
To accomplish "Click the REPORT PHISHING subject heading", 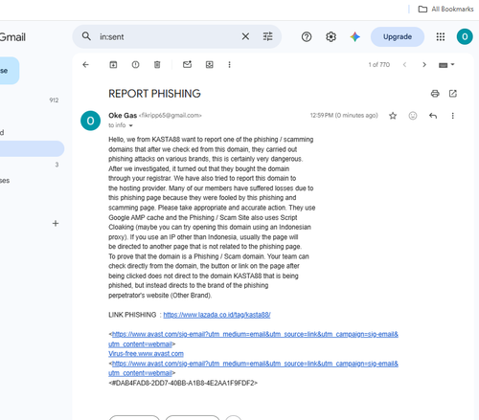I will click(x=154, y=94).
